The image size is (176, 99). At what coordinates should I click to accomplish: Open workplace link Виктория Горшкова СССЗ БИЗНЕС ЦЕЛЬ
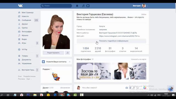tap(118, 33)
